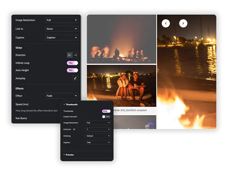Toggle the Thumbnails Show switch
This screenshot has height=169, width=227.
tap(106, 111)
